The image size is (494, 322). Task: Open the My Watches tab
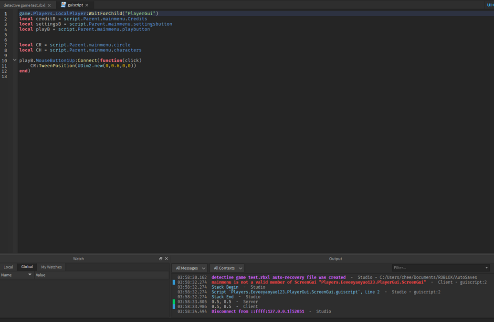tap(51, 267)
